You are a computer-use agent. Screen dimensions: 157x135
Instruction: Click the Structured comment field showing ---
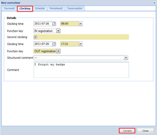pyautogui.click(x=79, y=58)
